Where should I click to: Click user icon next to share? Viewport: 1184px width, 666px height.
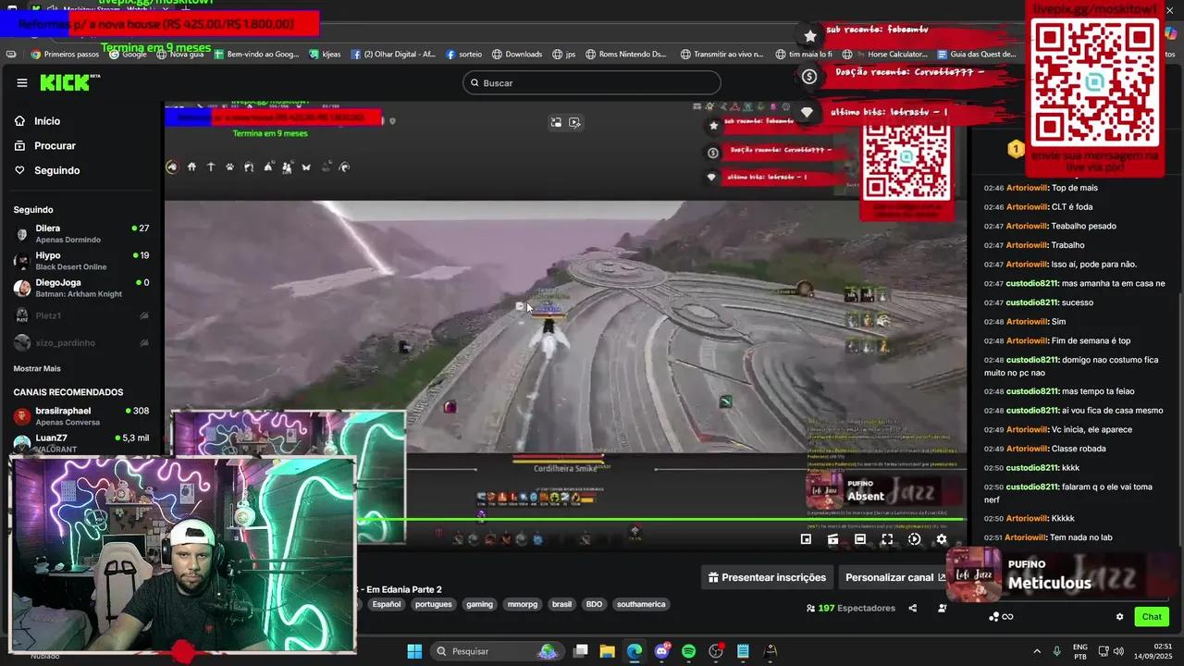coord(942,608)
